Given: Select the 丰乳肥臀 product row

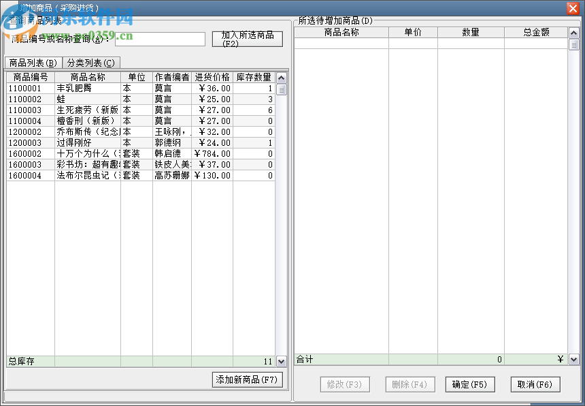Looking at the screenshot, I should point(87,87).
